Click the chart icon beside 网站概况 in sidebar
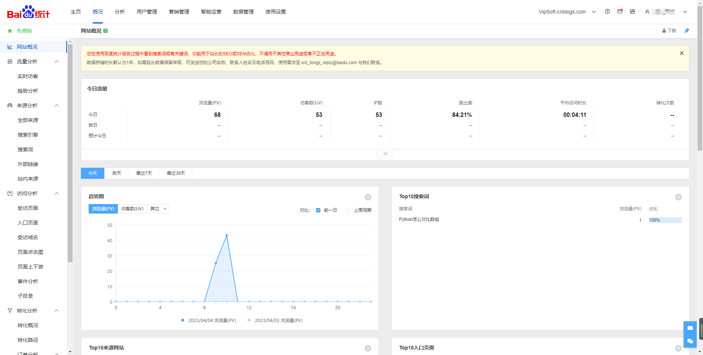This screenshot has width=703, height=355. pos(10,47)
